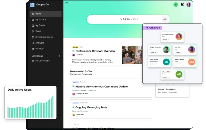The width and height of the screenshot is (206, 130).
Task: Open Performance Reviews: Overview card title
Action: pyautogui.click(x=95, y=51)
